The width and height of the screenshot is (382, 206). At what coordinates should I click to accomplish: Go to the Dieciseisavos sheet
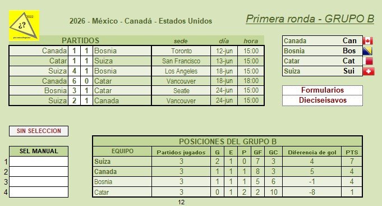(323, 100)
